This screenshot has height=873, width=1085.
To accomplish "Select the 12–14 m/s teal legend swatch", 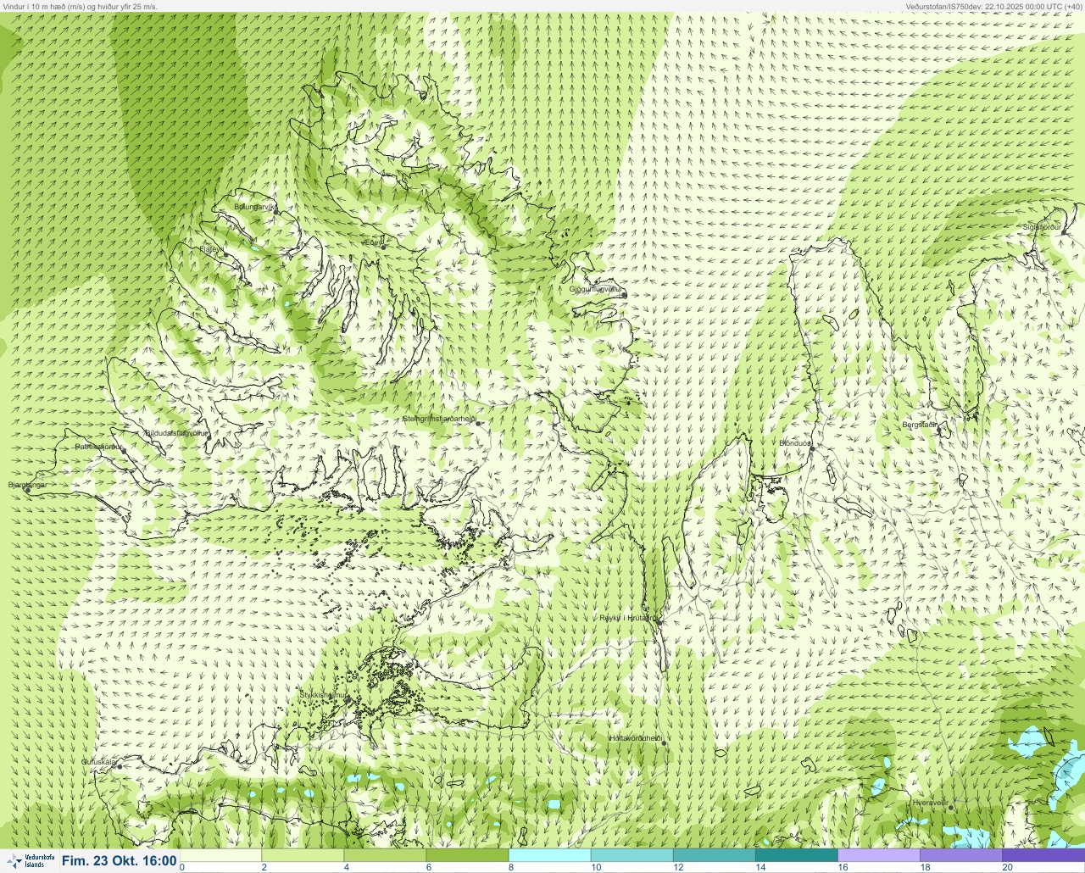I will pyautogui.click(x=714, y=855).
